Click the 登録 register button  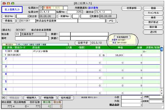pos(153,8)
